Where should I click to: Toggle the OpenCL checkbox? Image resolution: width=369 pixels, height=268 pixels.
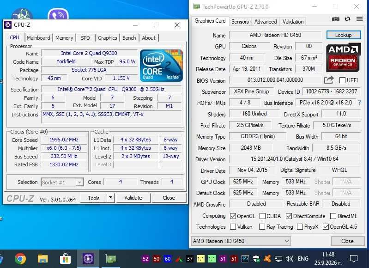pyautogui.click(x=233, y=216)
